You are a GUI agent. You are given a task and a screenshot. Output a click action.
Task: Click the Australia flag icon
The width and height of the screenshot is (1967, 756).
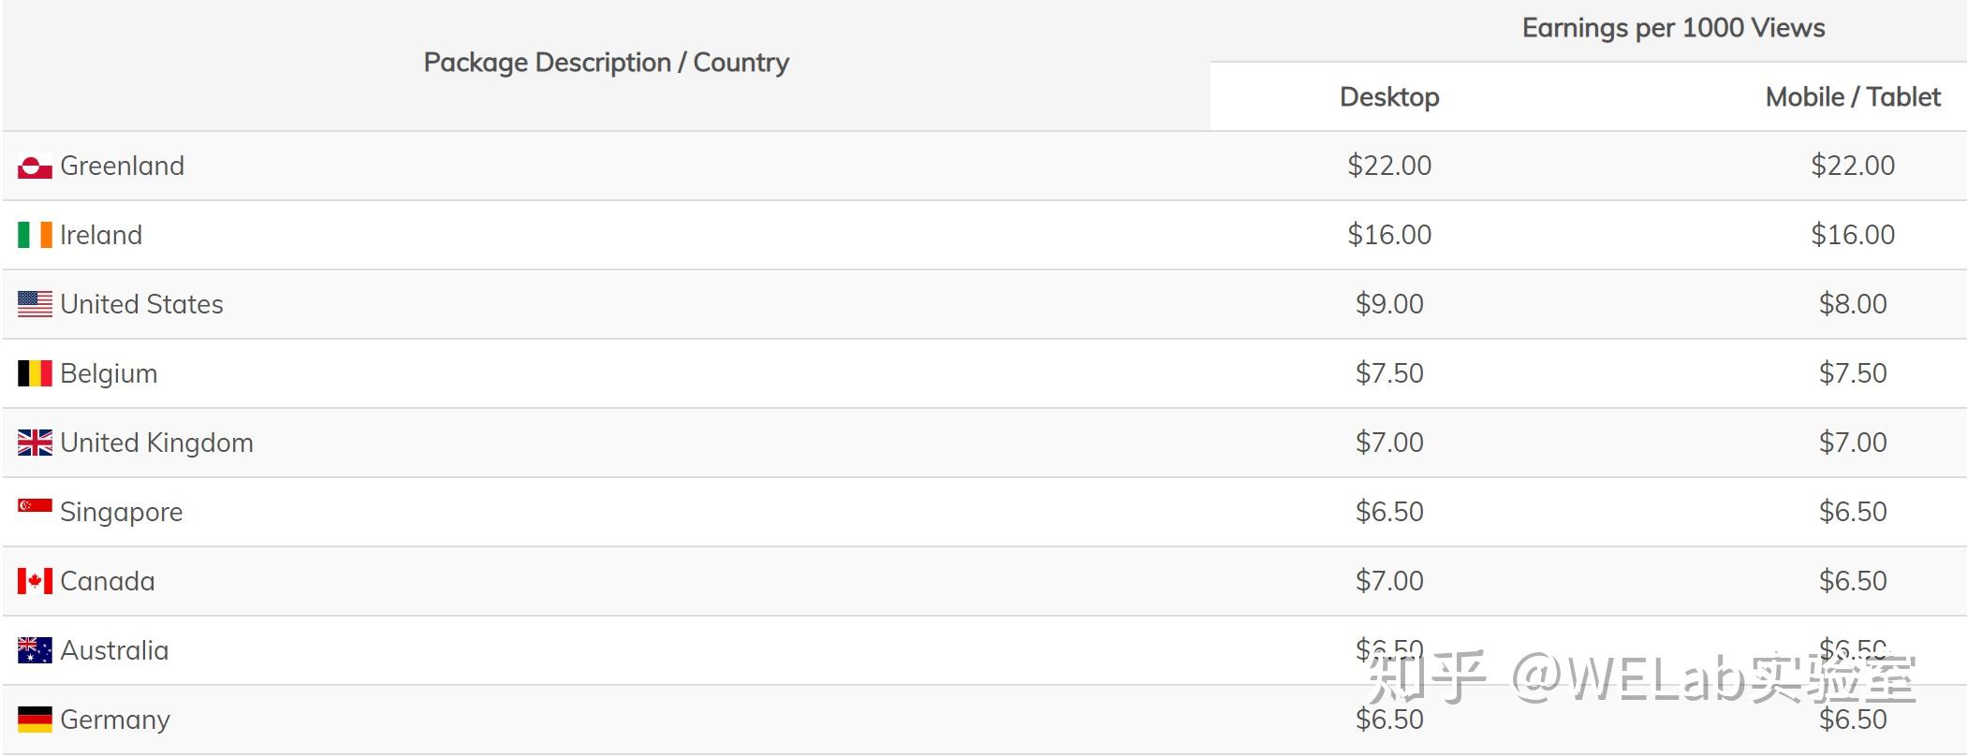[35, 650]
